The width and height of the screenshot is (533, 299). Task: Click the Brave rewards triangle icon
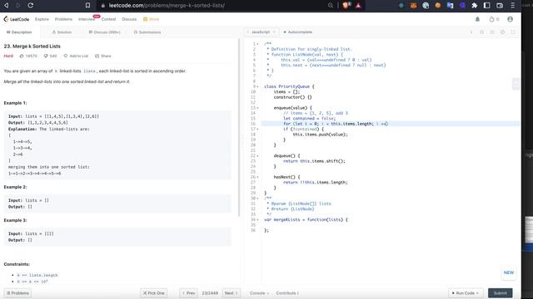358,6
